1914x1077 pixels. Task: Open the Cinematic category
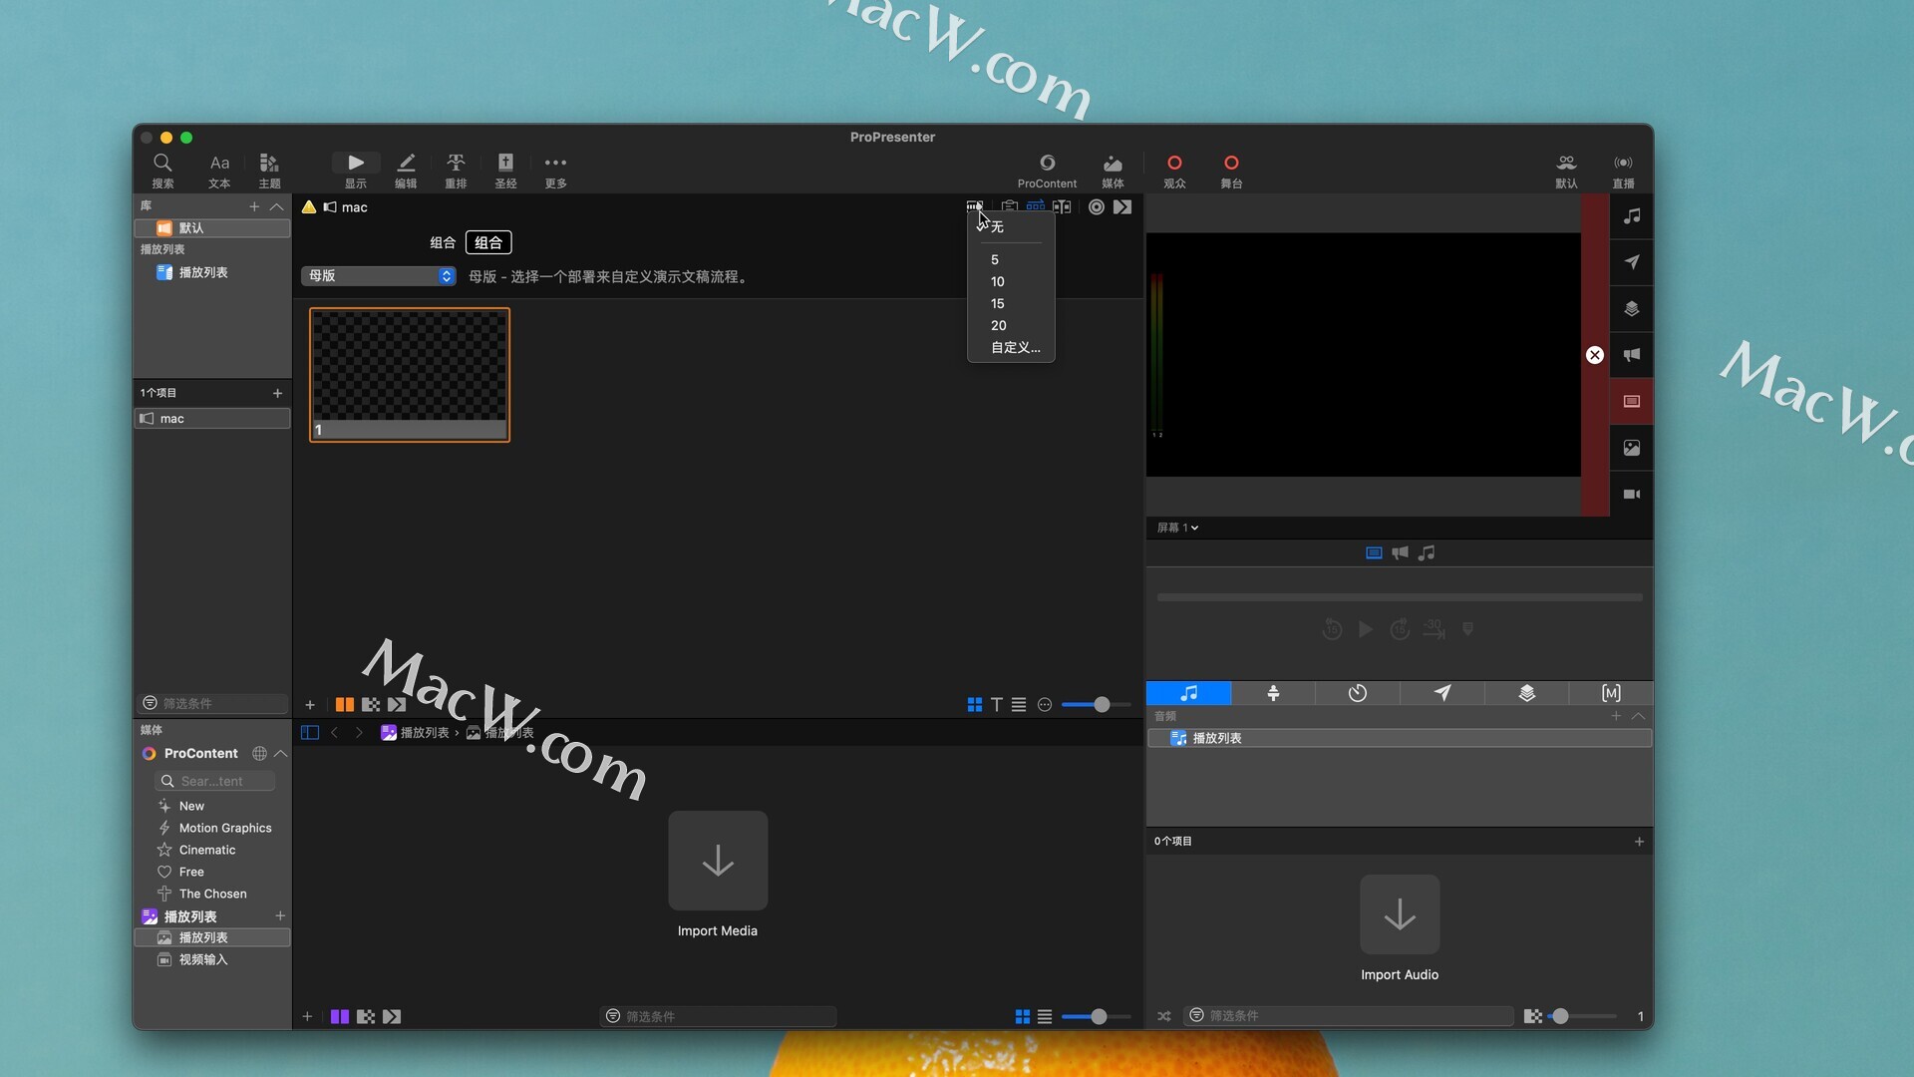click(207, 850)
